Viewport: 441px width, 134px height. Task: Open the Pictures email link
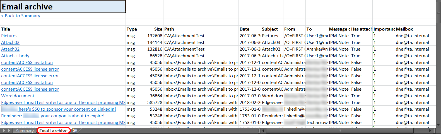point(9,36)
